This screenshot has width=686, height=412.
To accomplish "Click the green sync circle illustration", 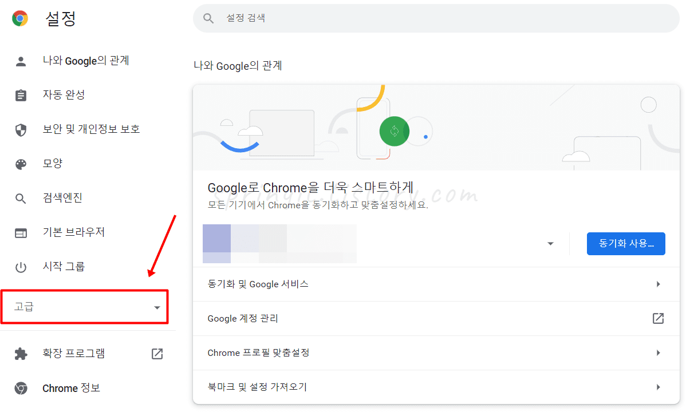I will [394, 131].
